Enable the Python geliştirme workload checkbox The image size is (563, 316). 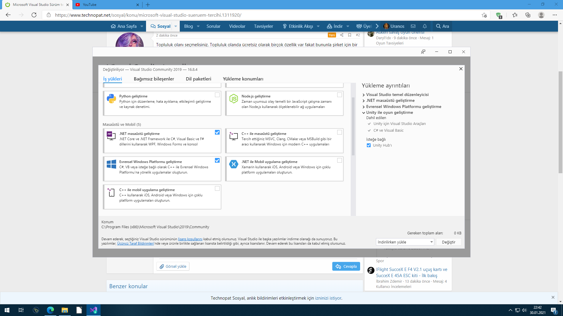pos(217,95)
